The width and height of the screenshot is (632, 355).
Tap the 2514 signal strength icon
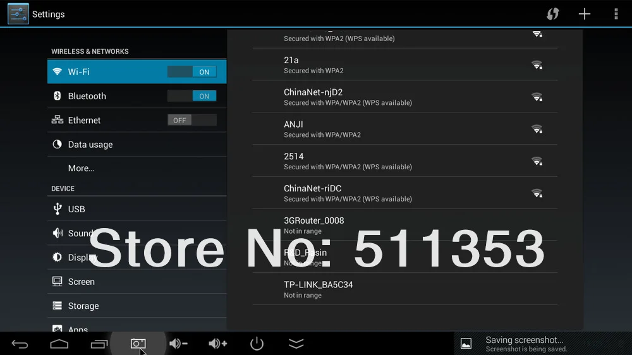pyautogui.click(x=537, y=161)
